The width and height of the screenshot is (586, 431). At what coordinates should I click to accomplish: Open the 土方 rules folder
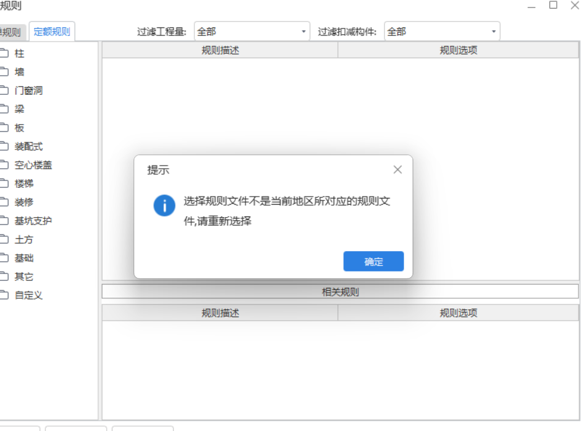coord(25,239)
